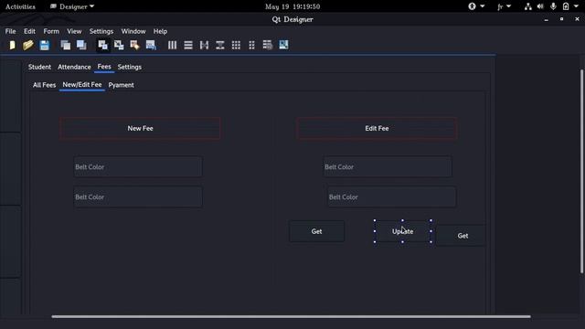Select the New/Edit Fee sub-tab
Image resolution: width=585 pixels, height=329 pixels.
[x=82, y=85]
